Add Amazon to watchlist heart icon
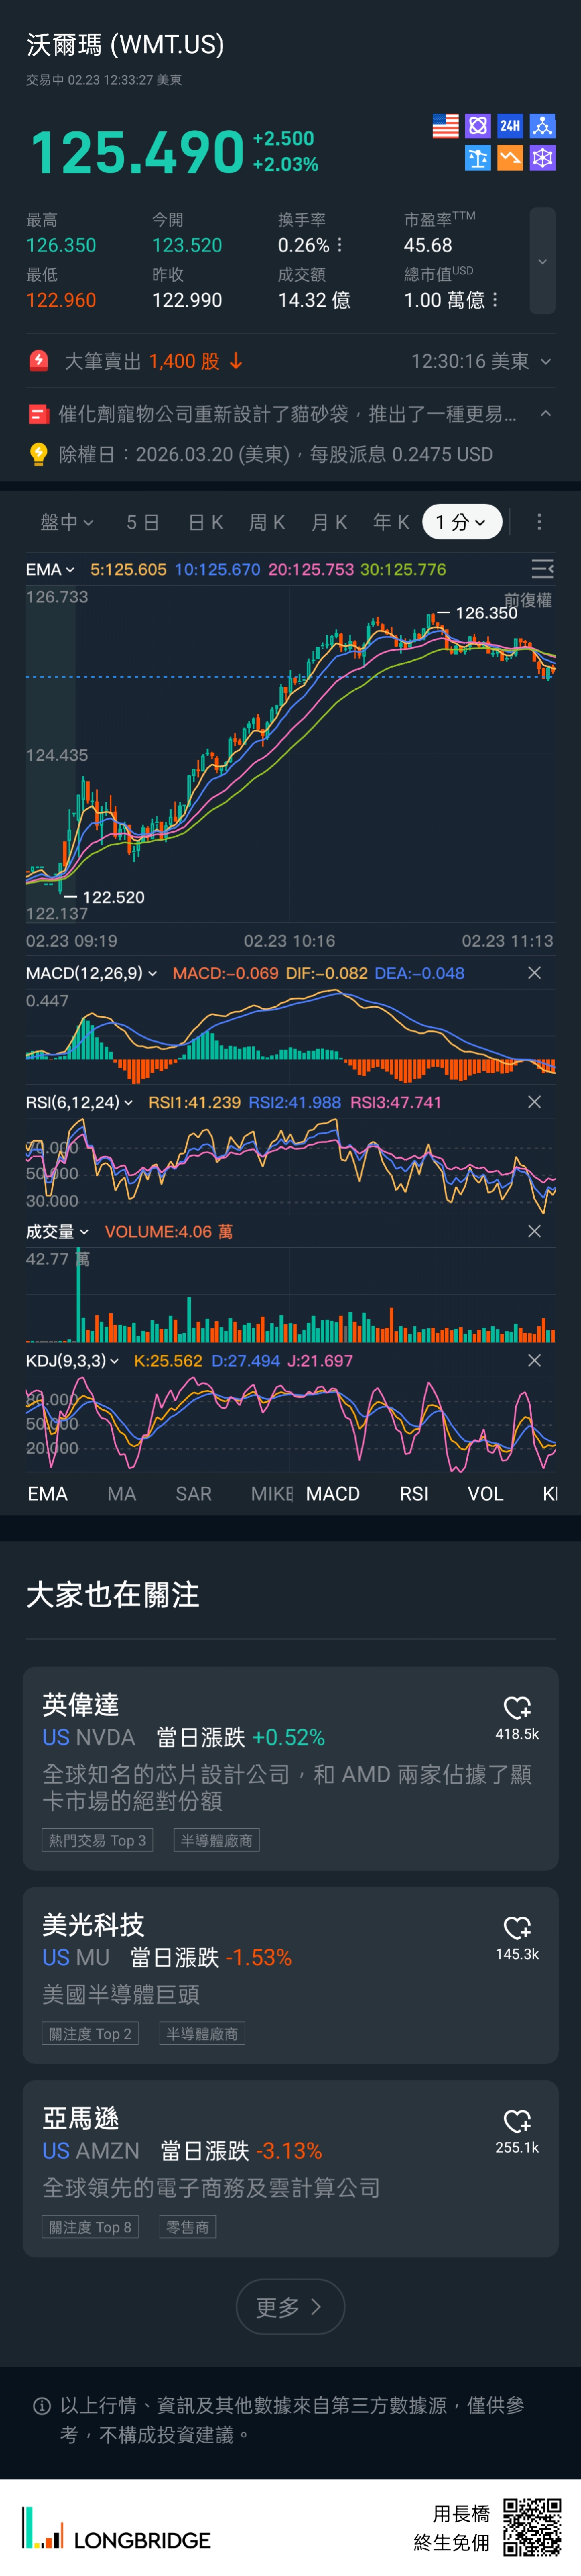 (517, 2120)
